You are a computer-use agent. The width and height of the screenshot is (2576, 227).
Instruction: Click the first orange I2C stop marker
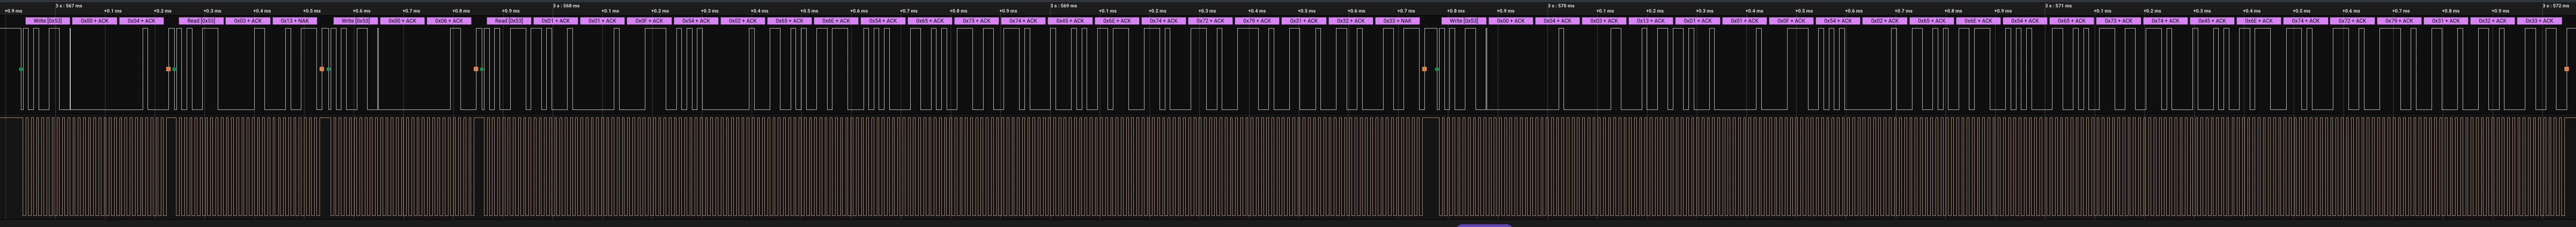tap(168, 69)
